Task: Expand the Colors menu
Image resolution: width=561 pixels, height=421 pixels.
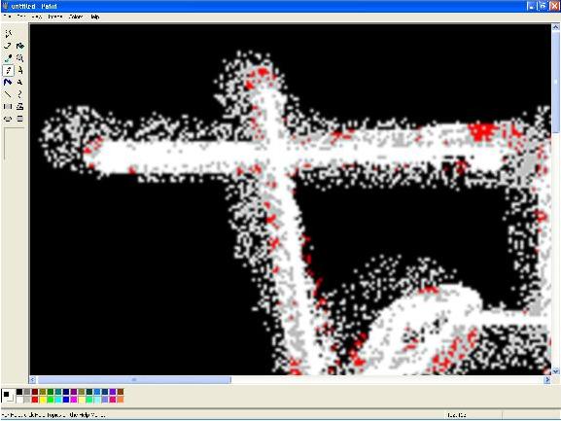Action: [x=76, y=17]
